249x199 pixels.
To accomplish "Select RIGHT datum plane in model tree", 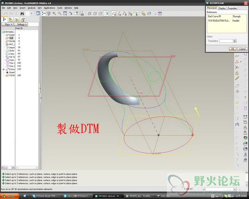I will click(x=11, y=35).
